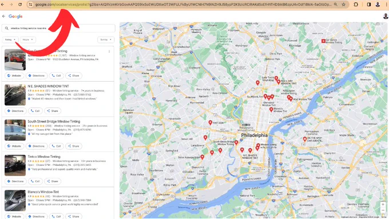Click the back arrow beside Google logo
The height and width of the screenshot is (219, 389).
tap(4, 17)
